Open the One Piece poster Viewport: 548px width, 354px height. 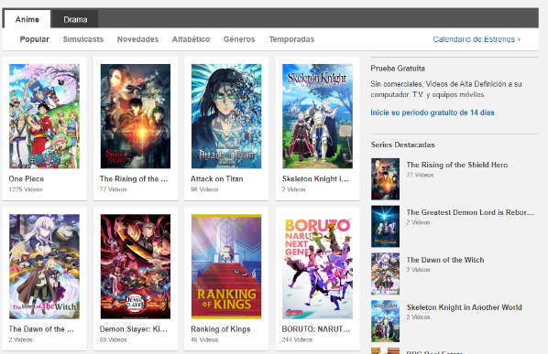[44, 116]
